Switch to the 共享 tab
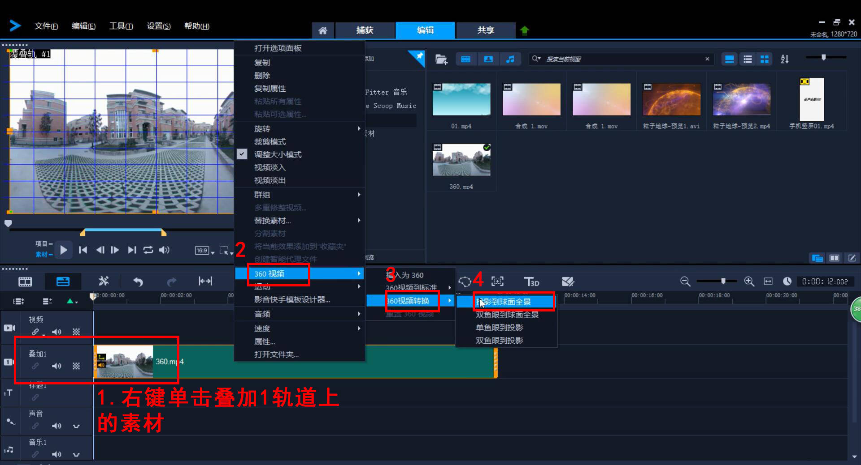This screenshot has width=861, height=465. (485, 30)
